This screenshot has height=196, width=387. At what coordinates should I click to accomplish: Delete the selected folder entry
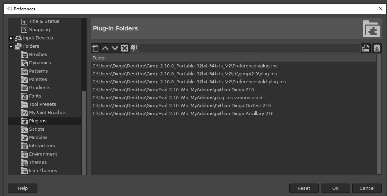(125, 48)
